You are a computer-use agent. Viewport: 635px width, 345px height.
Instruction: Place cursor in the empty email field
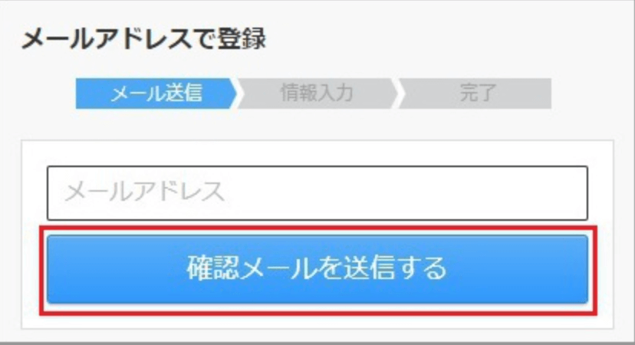(317, 192)
